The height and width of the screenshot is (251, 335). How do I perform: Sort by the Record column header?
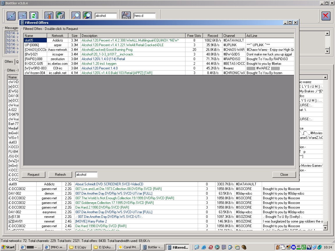[x=213, y=36]
